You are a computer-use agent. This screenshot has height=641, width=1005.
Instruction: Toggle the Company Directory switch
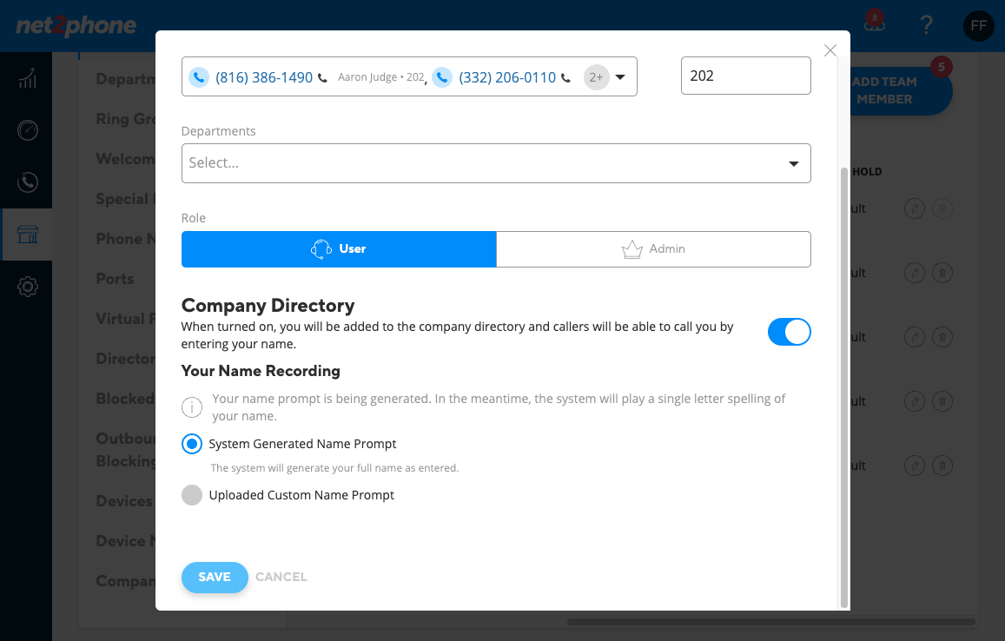pos(789,332)
